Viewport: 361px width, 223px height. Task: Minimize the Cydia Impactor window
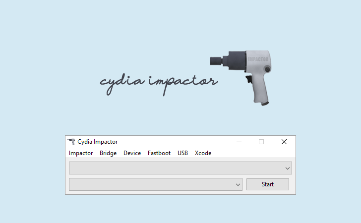pyautogui.click(x=239, y=142)
